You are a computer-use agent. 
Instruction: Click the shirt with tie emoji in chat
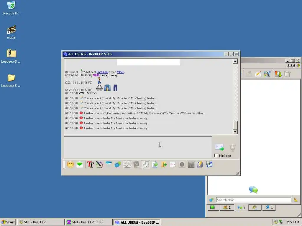click(x=107, y=88)
